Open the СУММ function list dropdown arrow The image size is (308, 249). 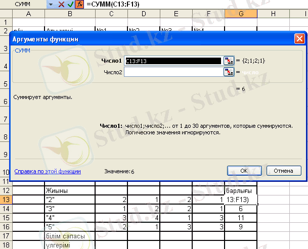[x=51, y=4]
